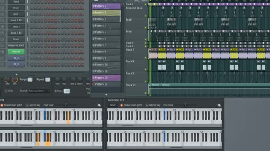Image resolution: width=270 pixels, height=151 pixels.
Task: Open the Chord Auto (sustain) dropdown
Action: coord(39,91)
